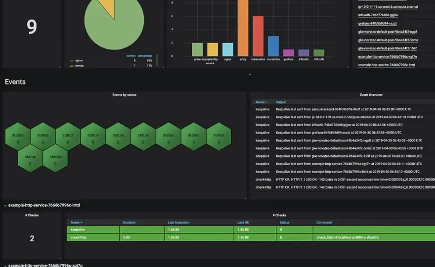
Task: Sort checks table by Last Execution column
Action: click(x=178, y=222)
